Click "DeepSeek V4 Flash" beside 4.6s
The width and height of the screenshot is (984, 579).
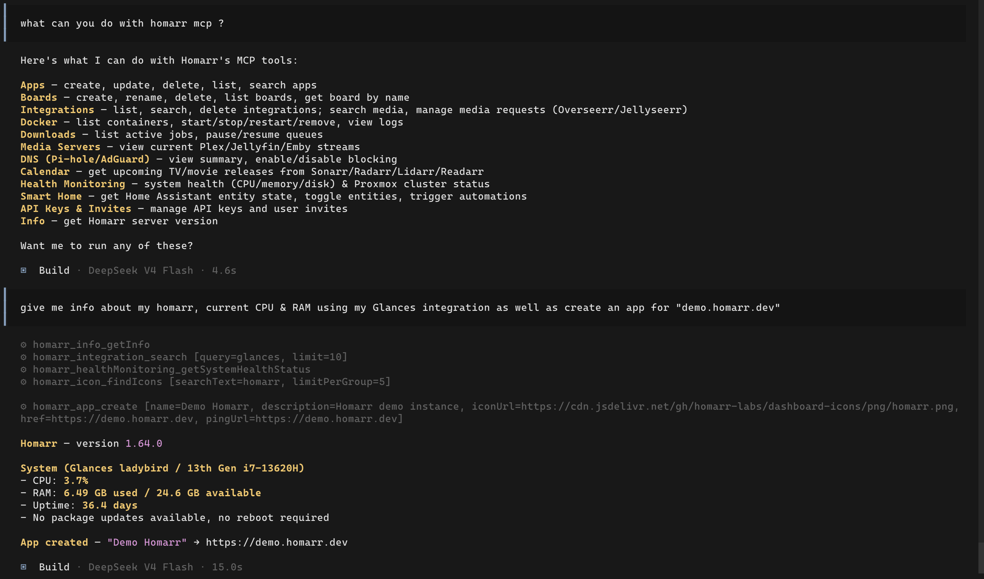[x=141, y=271]
